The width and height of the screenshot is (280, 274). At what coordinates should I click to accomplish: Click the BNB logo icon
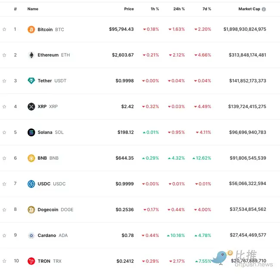click(31, 158)
